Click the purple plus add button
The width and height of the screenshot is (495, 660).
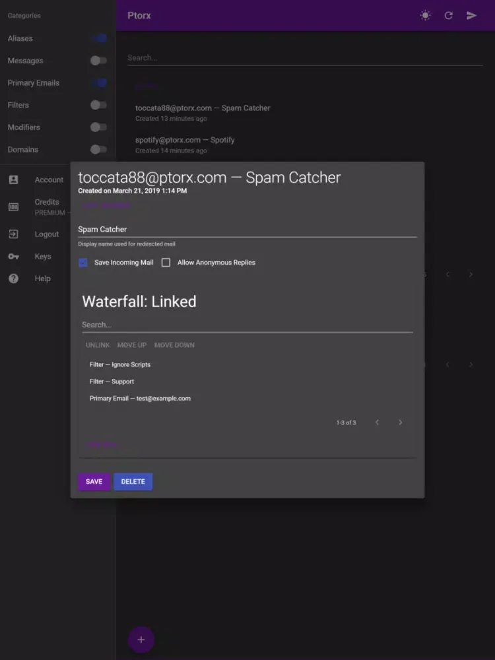141,640
